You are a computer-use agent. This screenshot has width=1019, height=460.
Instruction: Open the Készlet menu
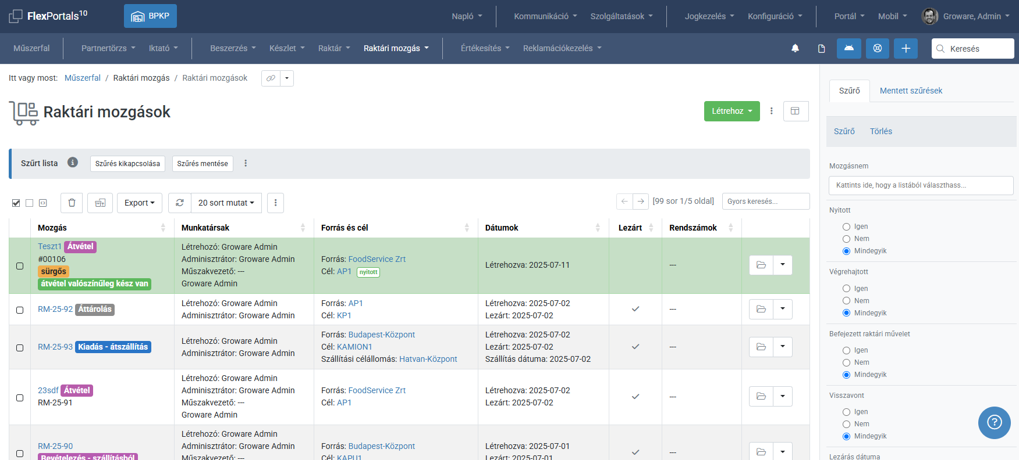[287, 48]
